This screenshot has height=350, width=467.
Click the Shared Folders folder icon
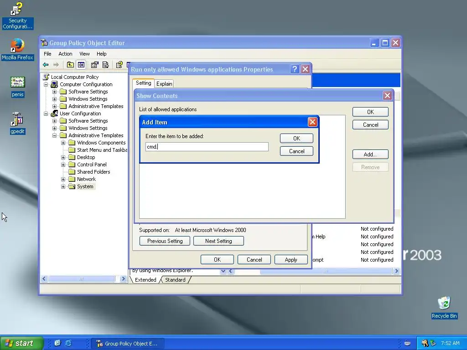(x=72, y=172)
